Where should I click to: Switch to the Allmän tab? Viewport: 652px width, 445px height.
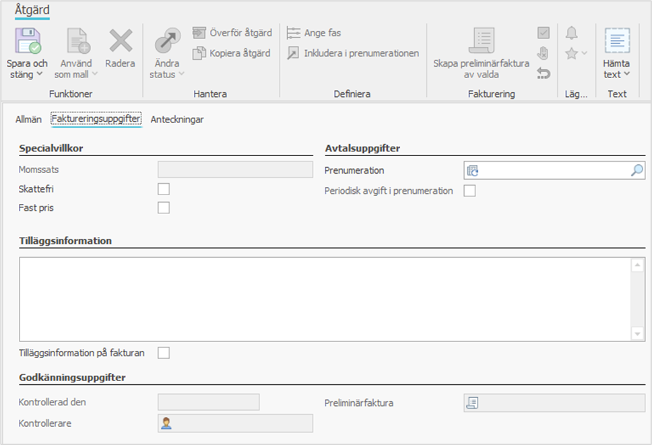28,119
